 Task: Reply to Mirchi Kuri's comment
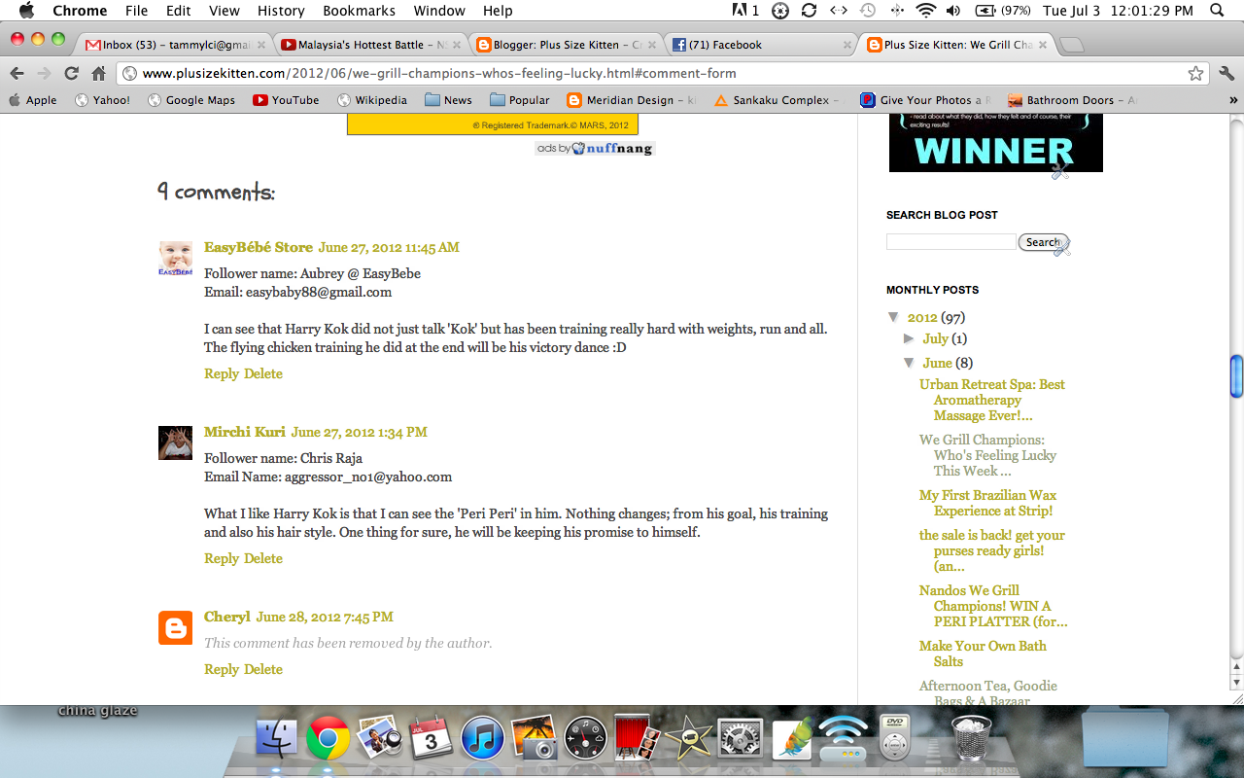click(x=222, y=558)
